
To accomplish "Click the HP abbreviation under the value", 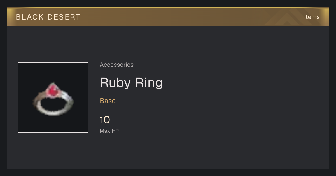I will pos(115,131).
